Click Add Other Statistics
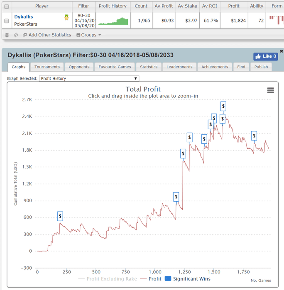 tap(47, 35)
